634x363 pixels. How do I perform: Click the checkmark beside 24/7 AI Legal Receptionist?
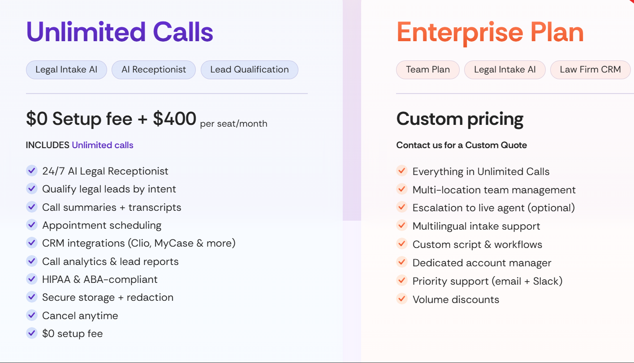tap(32, 171)
